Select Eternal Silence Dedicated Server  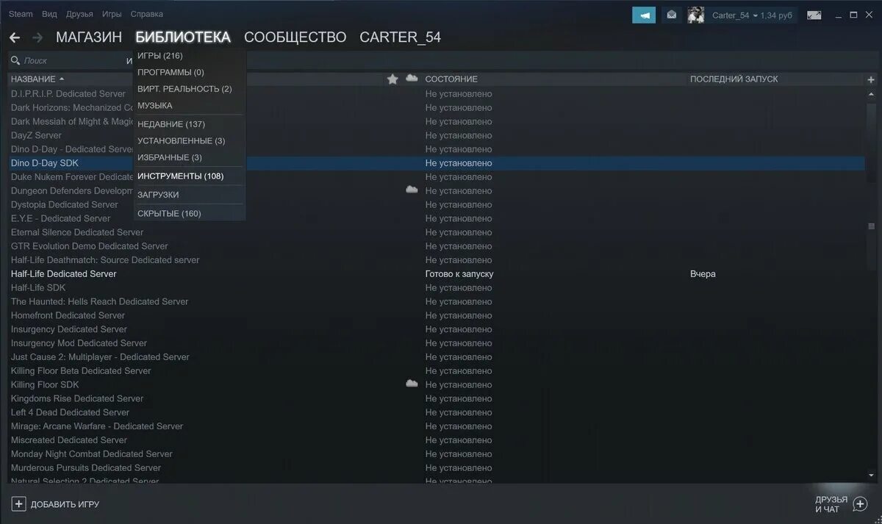(77, 232)
